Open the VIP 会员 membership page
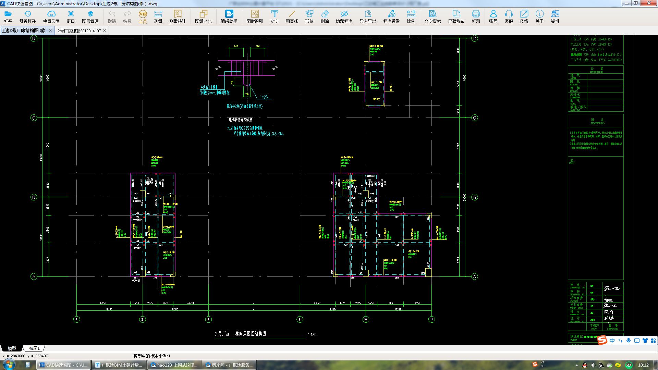This screenshot has height=370, width=658. [x=143, y=17]
